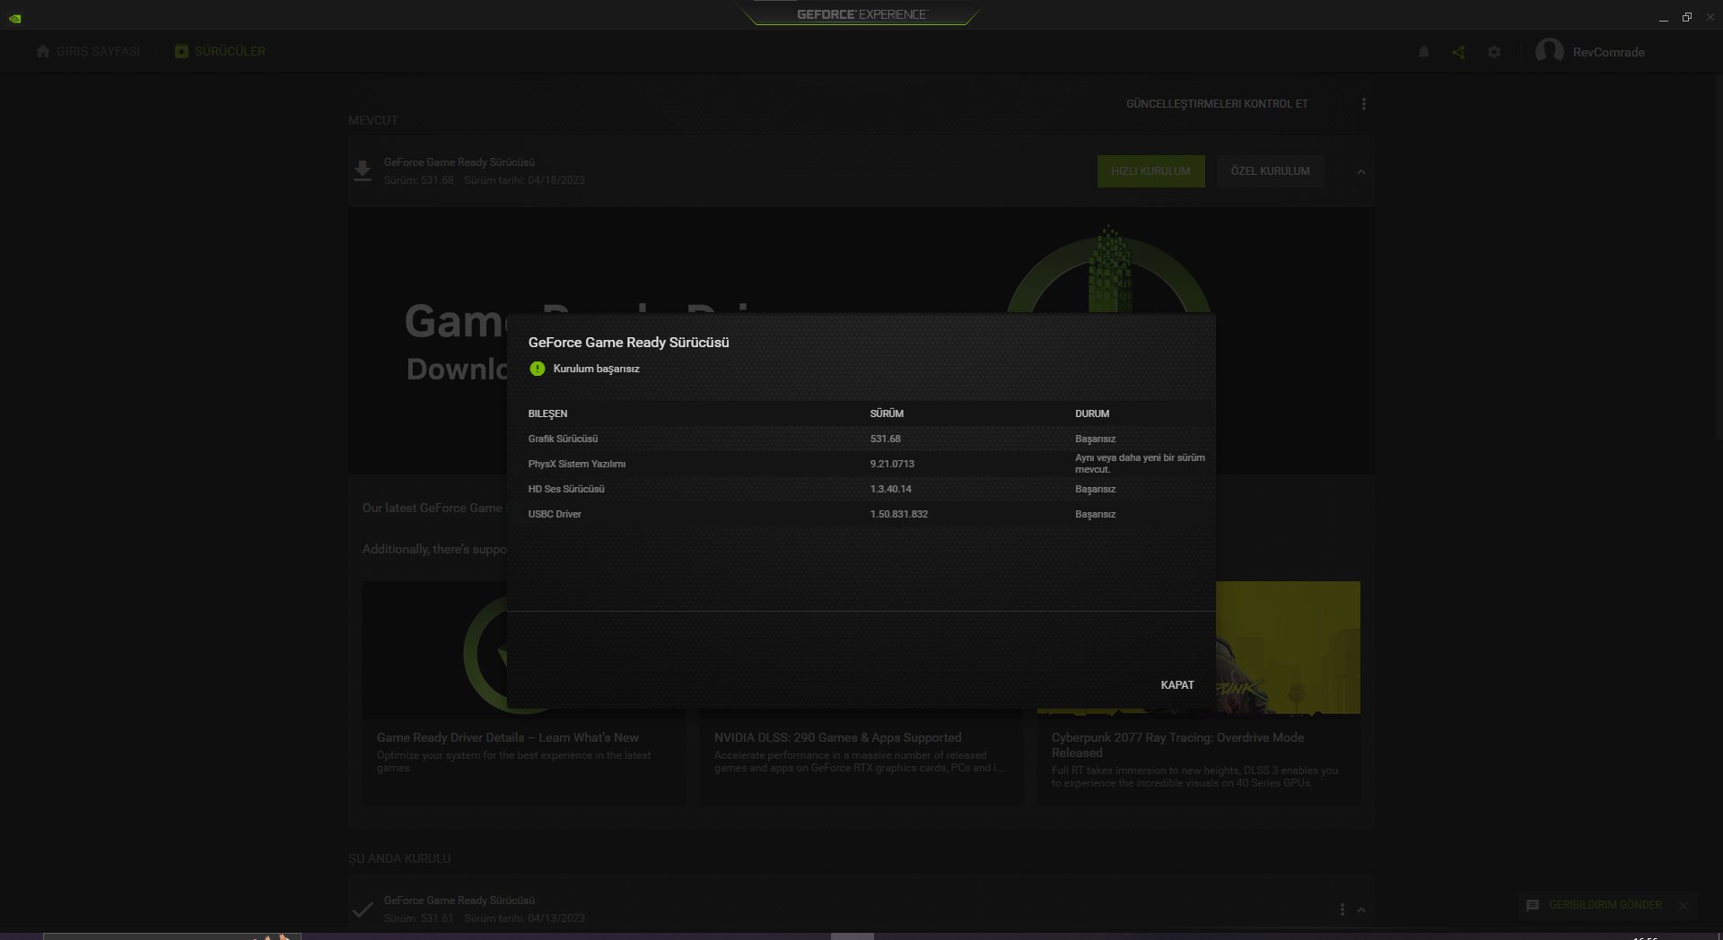Image resolution: width=1723 pixels, height=940 pixels.
Task: Open the notifications bell icon
Action: coord(1423,52)
